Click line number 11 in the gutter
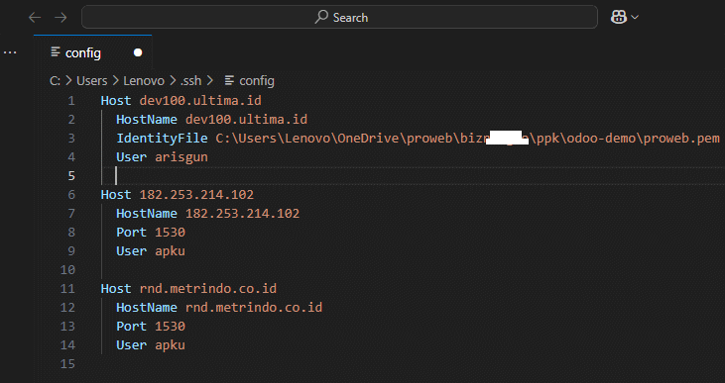Viewport: 725px width, 383px height. coord(67,289)
